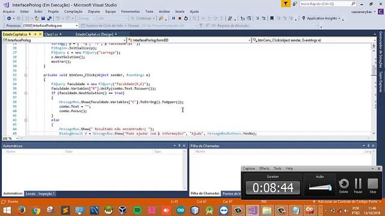Click the Undo arrow icon

click(58, 19)
